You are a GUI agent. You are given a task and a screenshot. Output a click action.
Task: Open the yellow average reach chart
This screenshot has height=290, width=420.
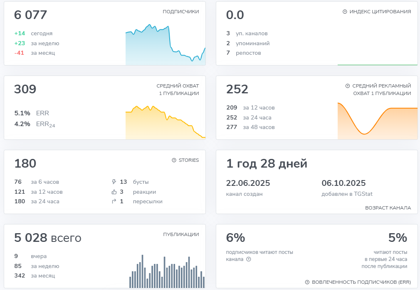click(x=166, y=122)
